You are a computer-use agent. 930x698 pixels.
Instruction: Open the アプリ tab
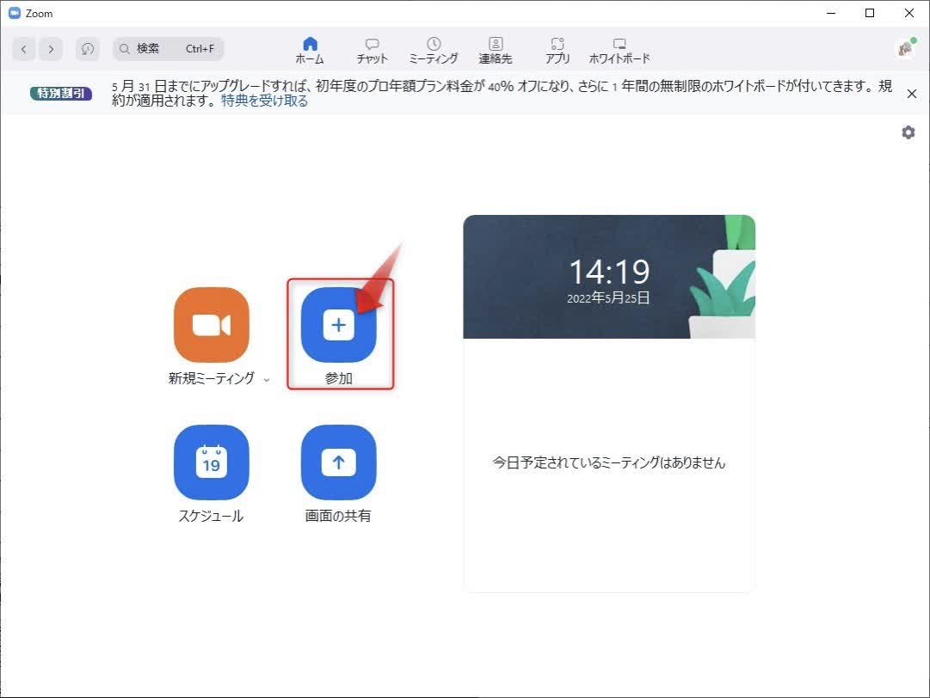[x=557, y=50]
